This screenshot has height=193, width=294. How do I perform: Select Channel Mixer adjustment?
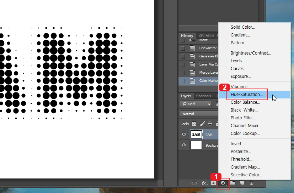click(246, 126)
